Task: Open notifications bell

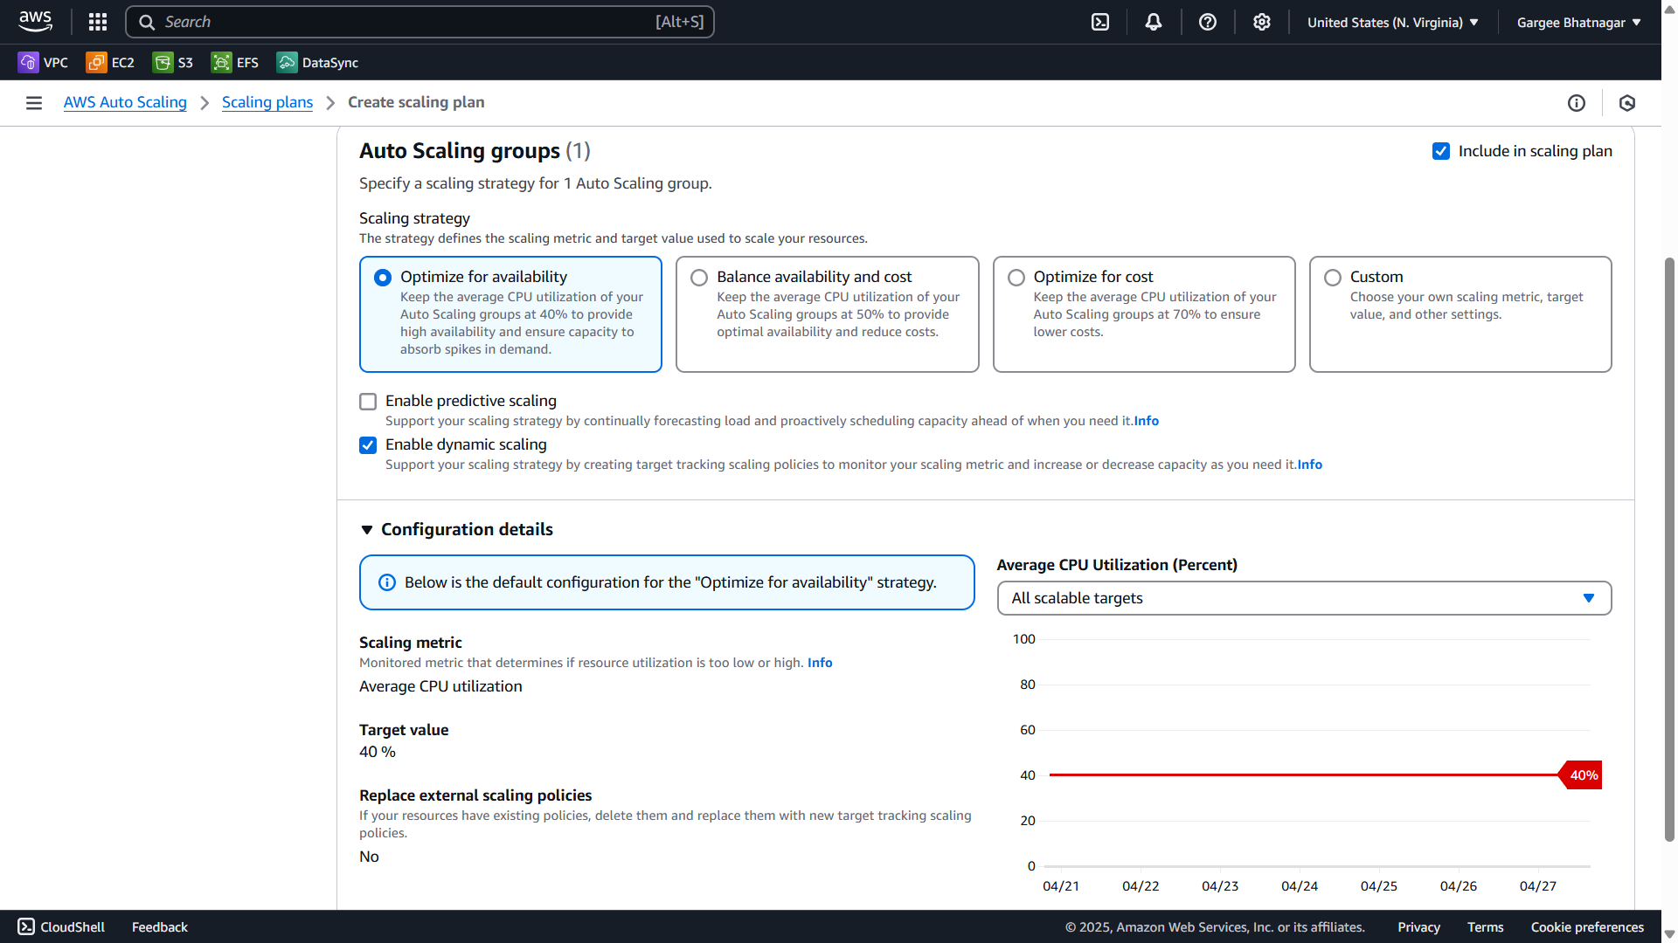Action: coord(1154,22)
